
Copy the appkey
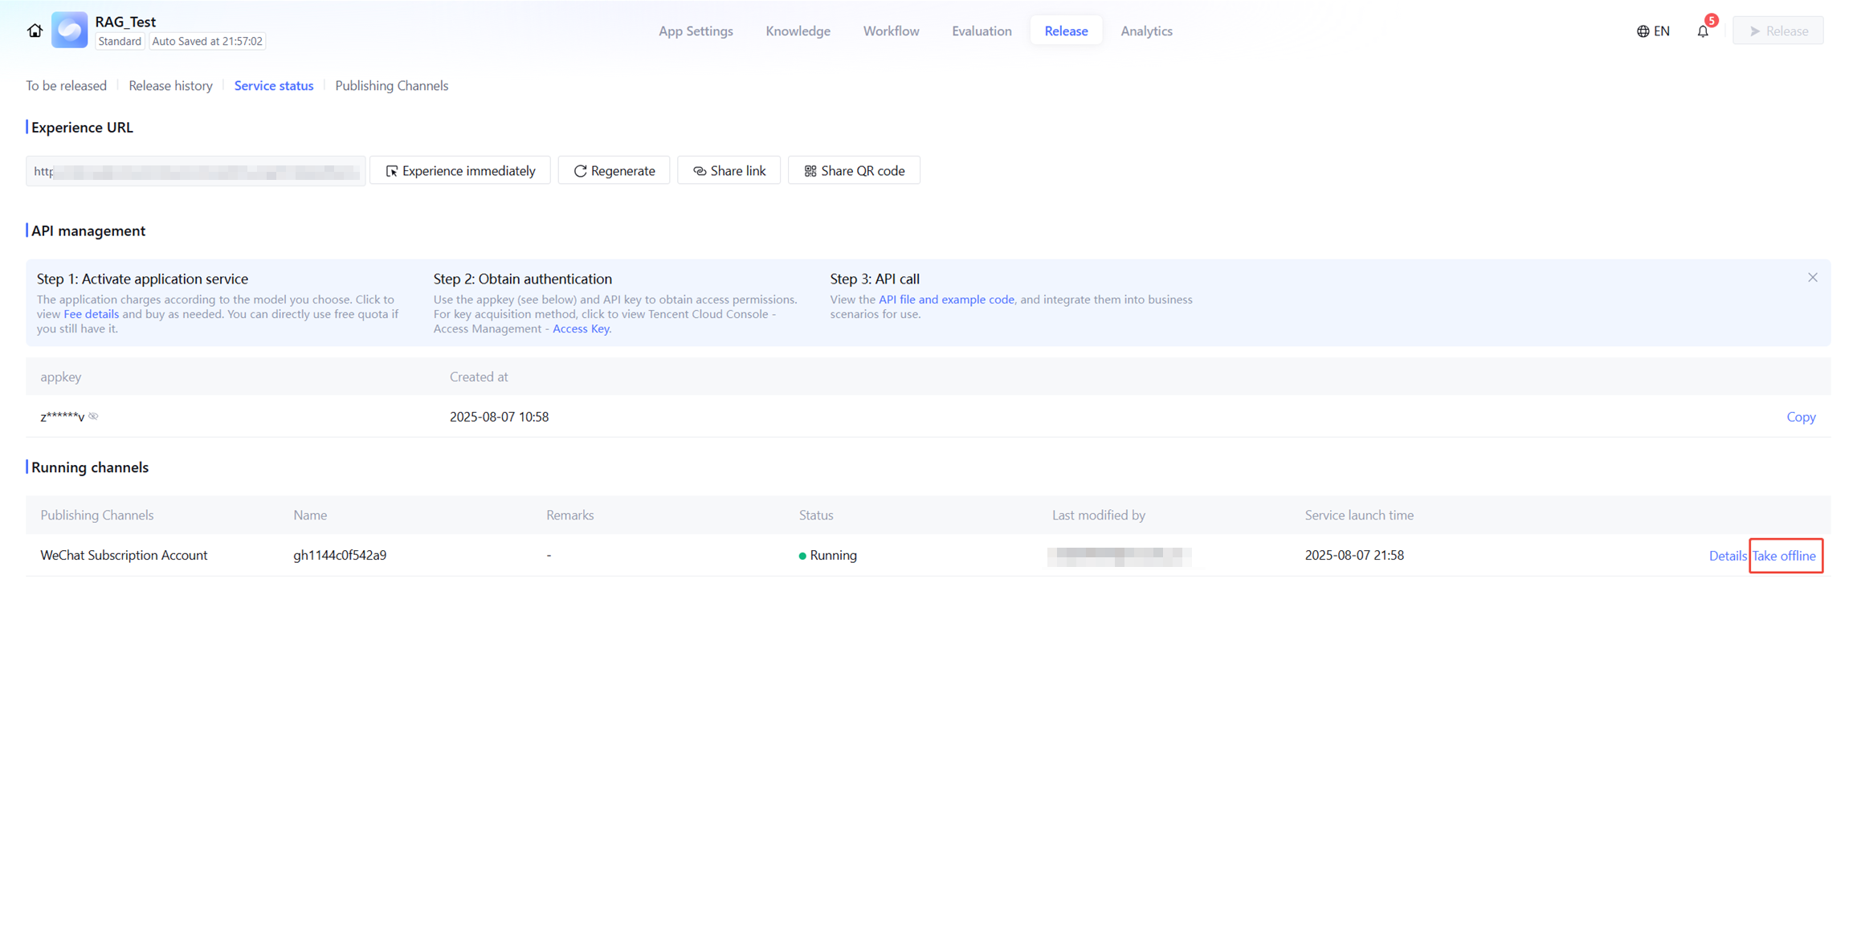click(x=1800, y=417)
